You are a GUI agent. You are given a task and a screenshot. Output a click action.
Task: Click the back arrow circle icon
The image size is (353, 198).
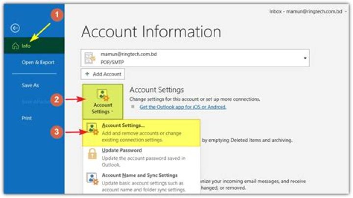15,28
